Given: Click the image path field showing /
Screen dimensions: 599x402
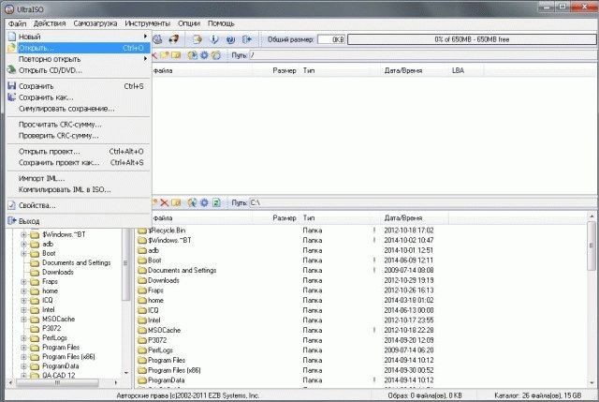Looking at the screenshot, I should click(422, 55).
